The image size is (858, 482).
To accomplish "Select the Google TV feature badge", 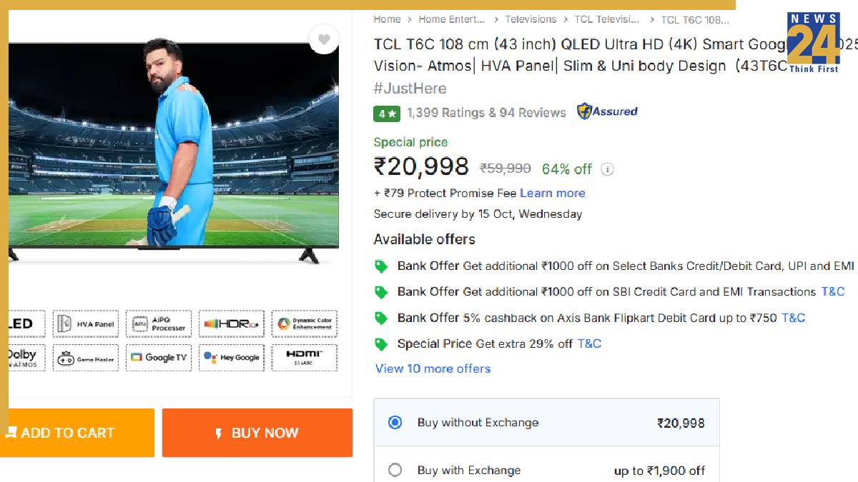I will (159, 357).
